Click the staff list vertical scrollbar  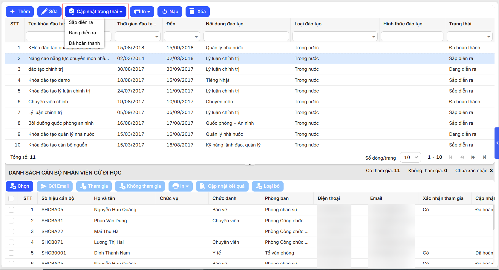click(493, 217)
